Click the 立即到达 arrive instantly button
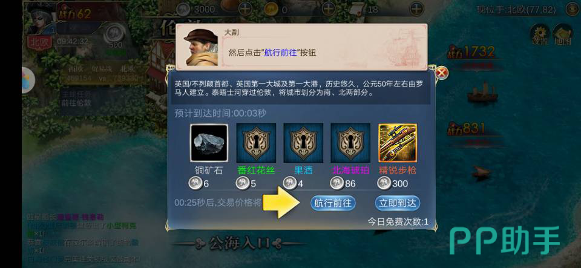Screen dimensions: 581x268 [x=397, y=203]
